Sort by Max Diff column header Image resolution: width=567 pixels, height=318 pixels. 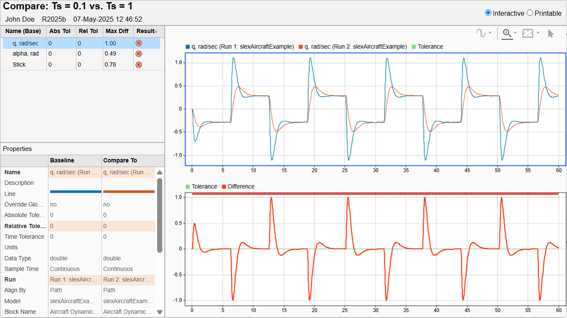[x=118, y=31]
